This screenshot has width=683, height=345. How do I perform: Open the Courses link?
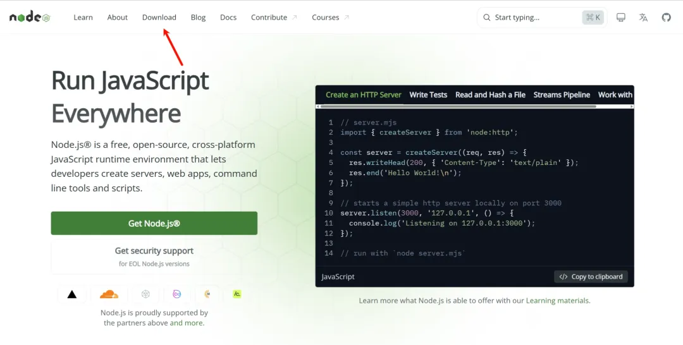point(326,18)
